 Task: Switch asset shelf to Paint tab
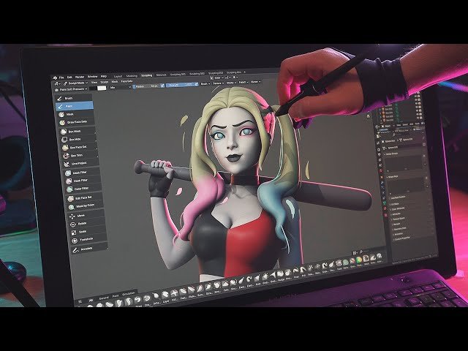point(116,295)
